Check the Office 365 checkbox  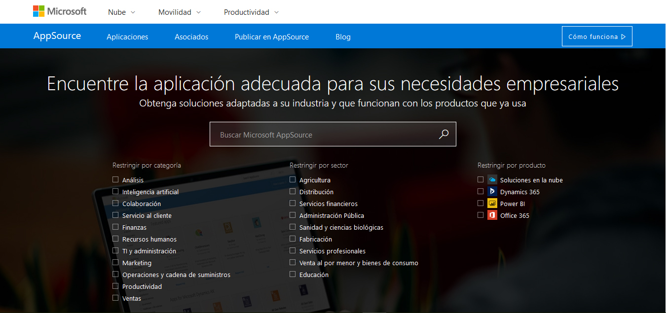point(481,215)
